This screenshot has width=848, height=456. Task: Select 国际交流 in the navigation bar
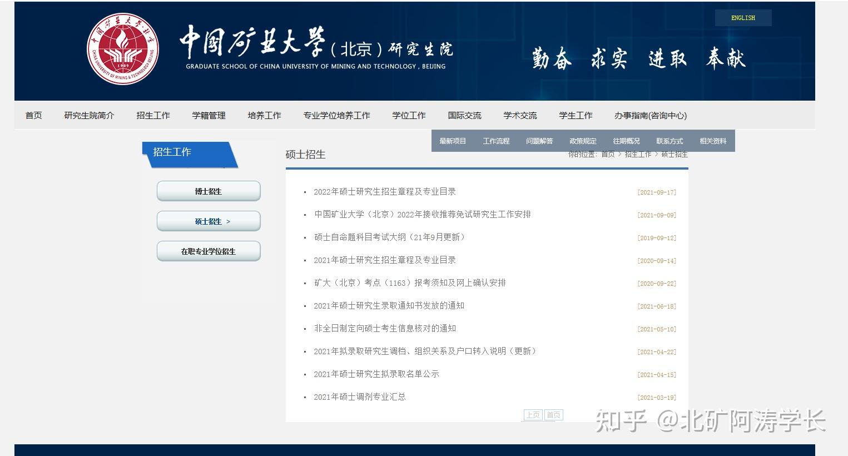465,115
